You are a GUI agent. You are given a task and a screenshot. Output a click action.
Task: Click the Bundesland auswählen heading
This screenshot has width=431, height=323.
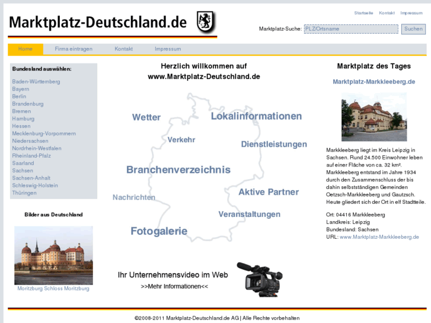point(41,69)
